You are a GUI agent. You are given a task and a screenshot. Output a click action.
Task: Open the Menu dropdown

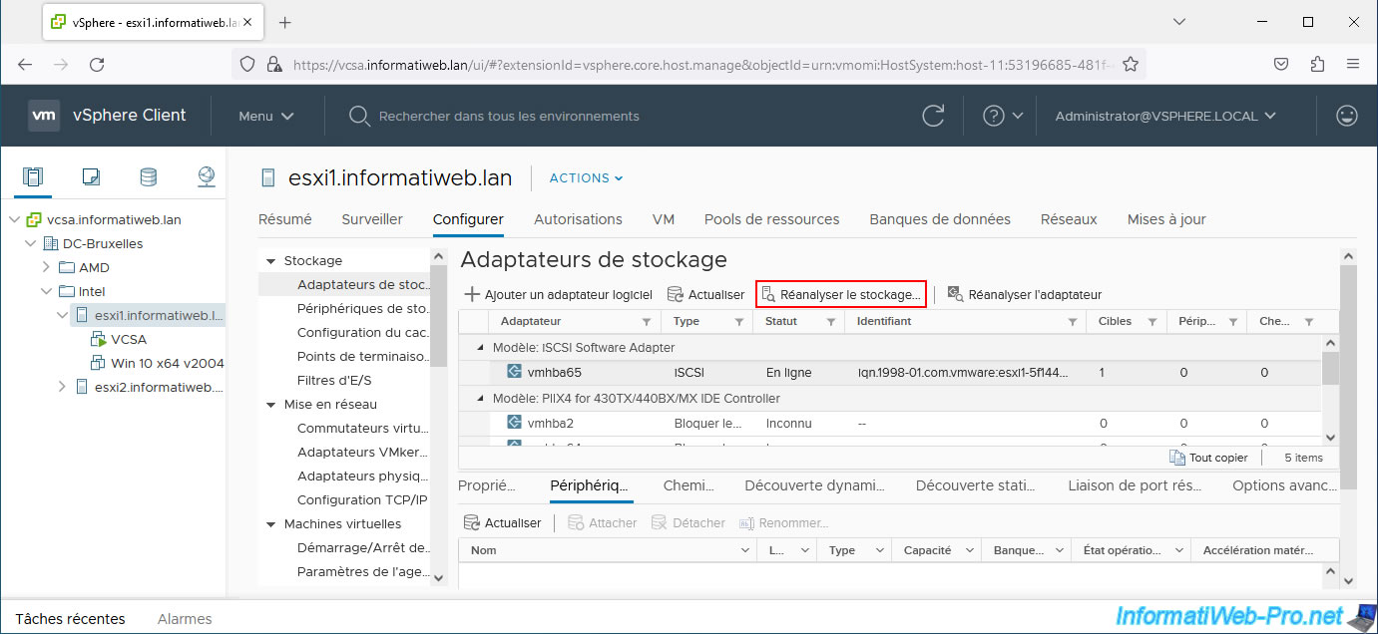[x=266, y=116]
